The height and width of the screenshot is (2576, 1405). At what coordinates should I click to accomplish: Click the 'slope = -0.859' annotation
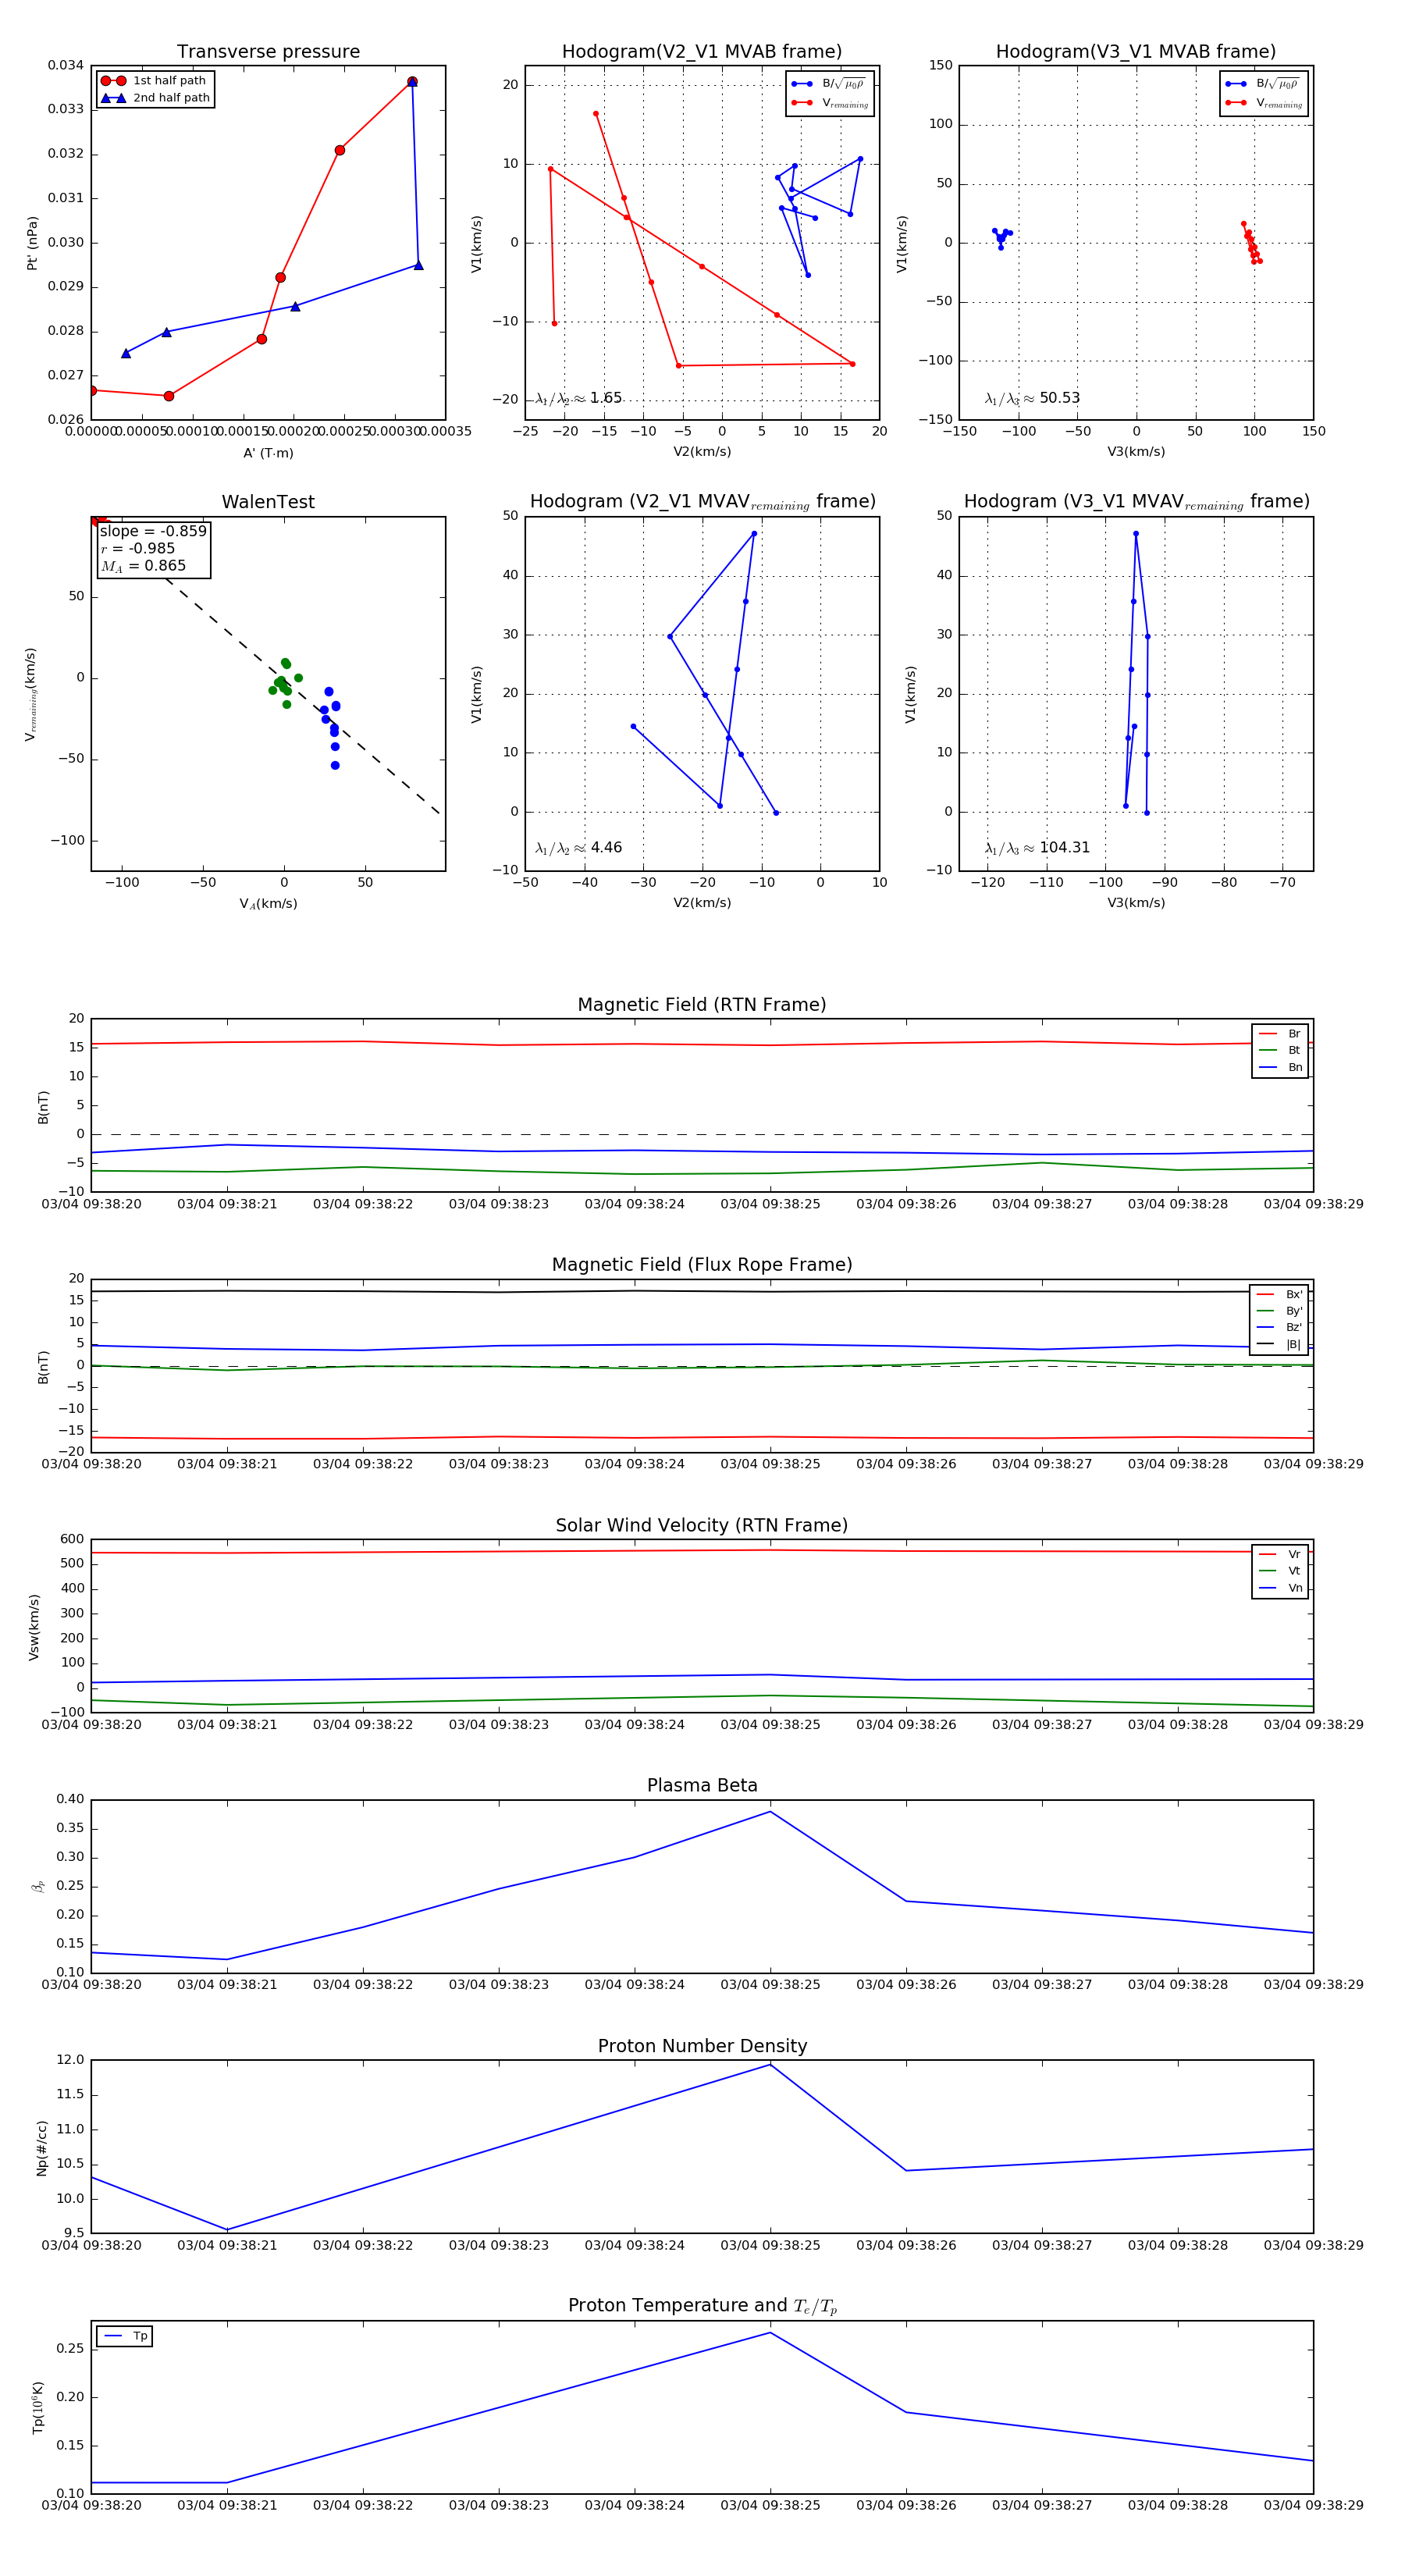coord(153,531)
